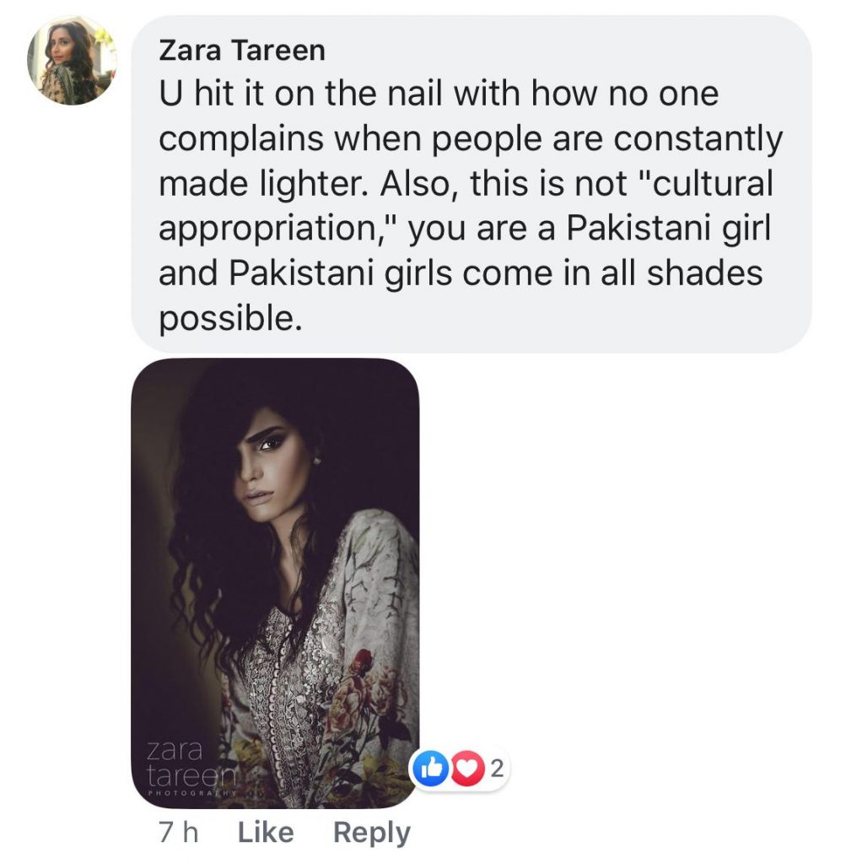Open the Zara Tareen name link

coord(242,51)
